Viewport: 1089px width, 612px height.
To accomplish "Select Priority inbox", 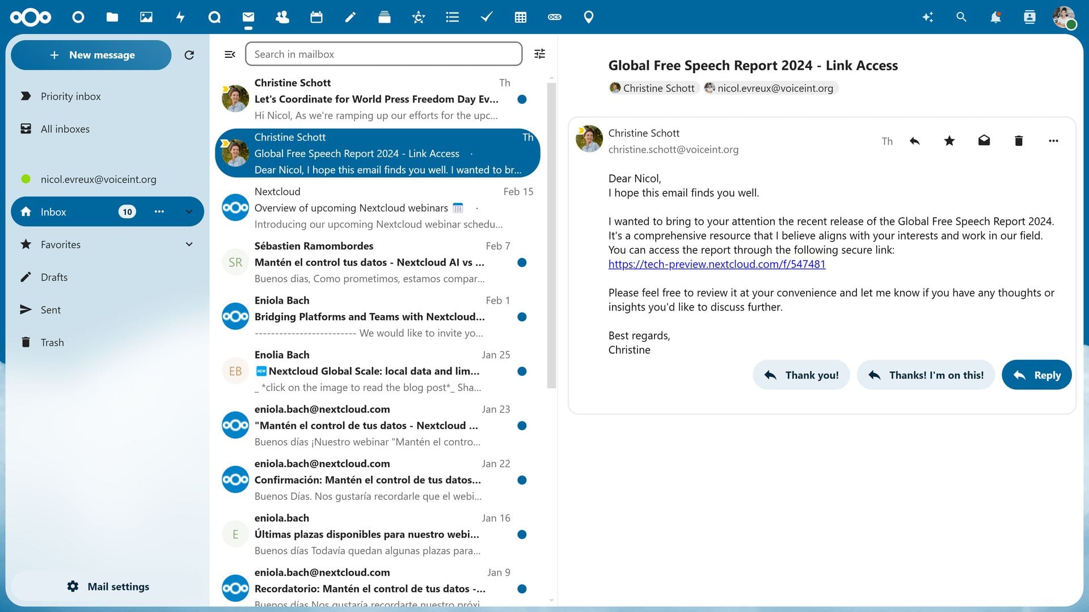I will 107,96.
